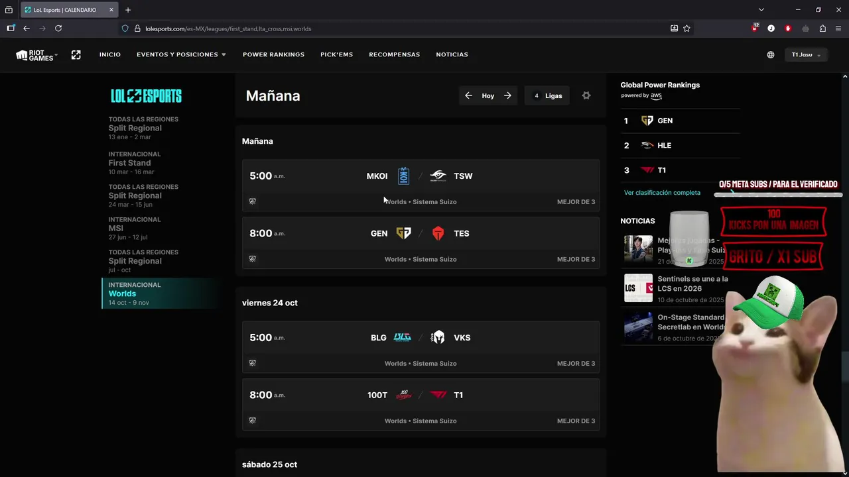Click Worlds league icon under MKOI match
Image resolution: width=849 pixels, height=477 pixels.
(252, 201)
